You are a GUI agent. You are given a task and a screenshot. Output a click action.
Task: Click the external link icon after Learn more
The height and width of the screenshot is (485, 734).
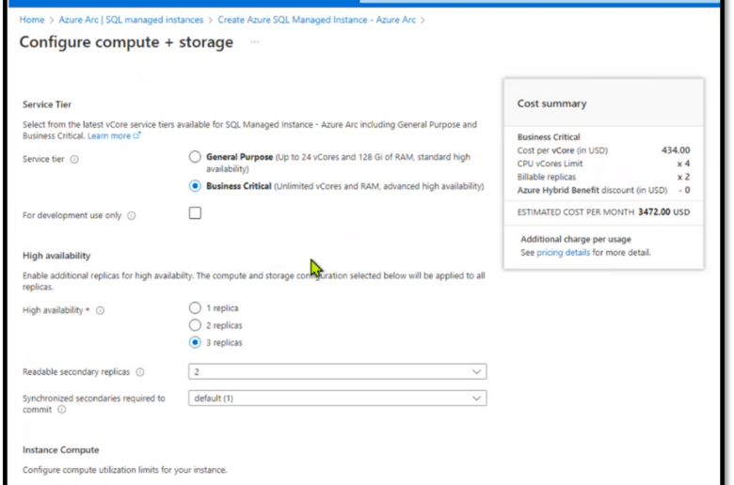(136, 135)
